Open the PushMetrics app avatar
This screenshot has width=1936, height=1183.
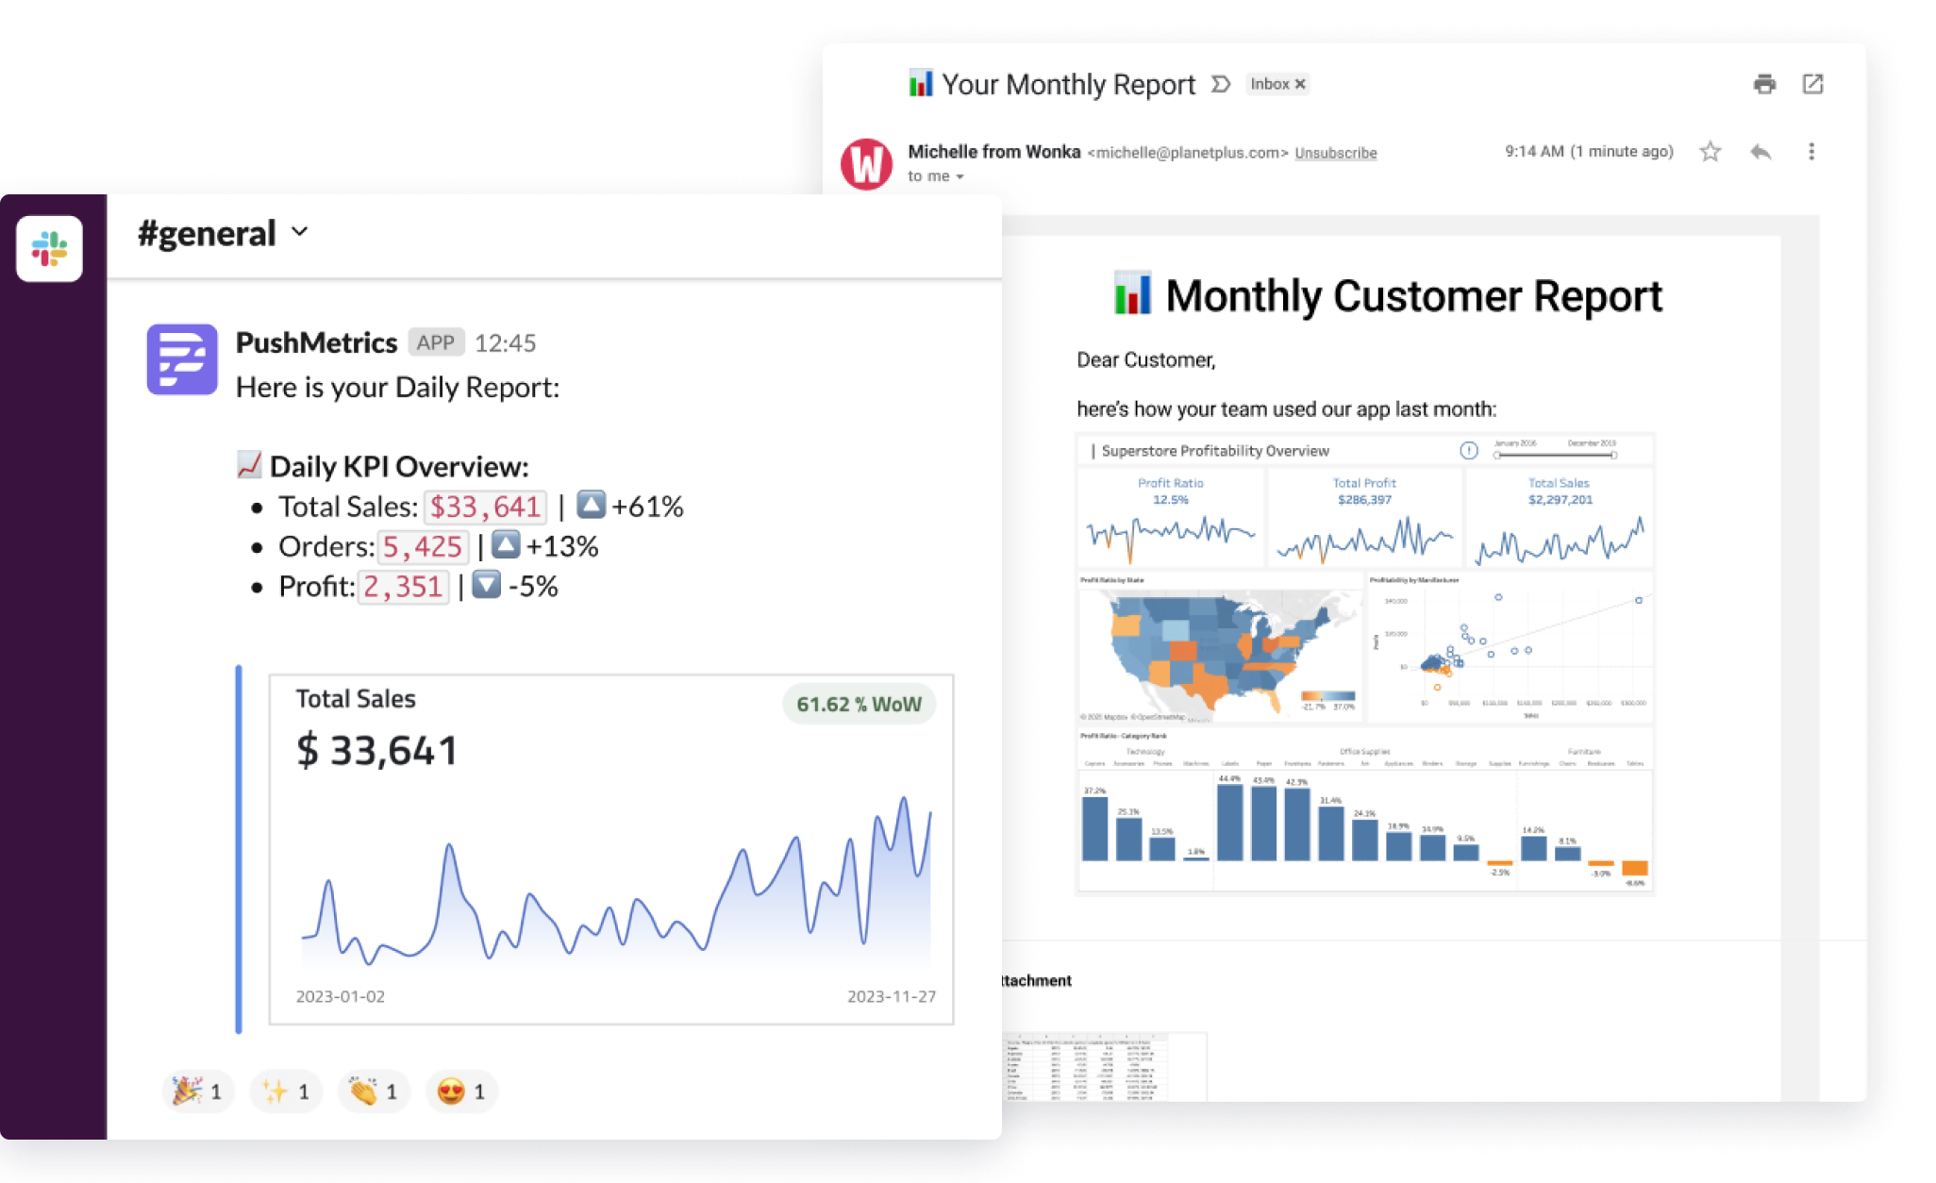click(182, 359)
